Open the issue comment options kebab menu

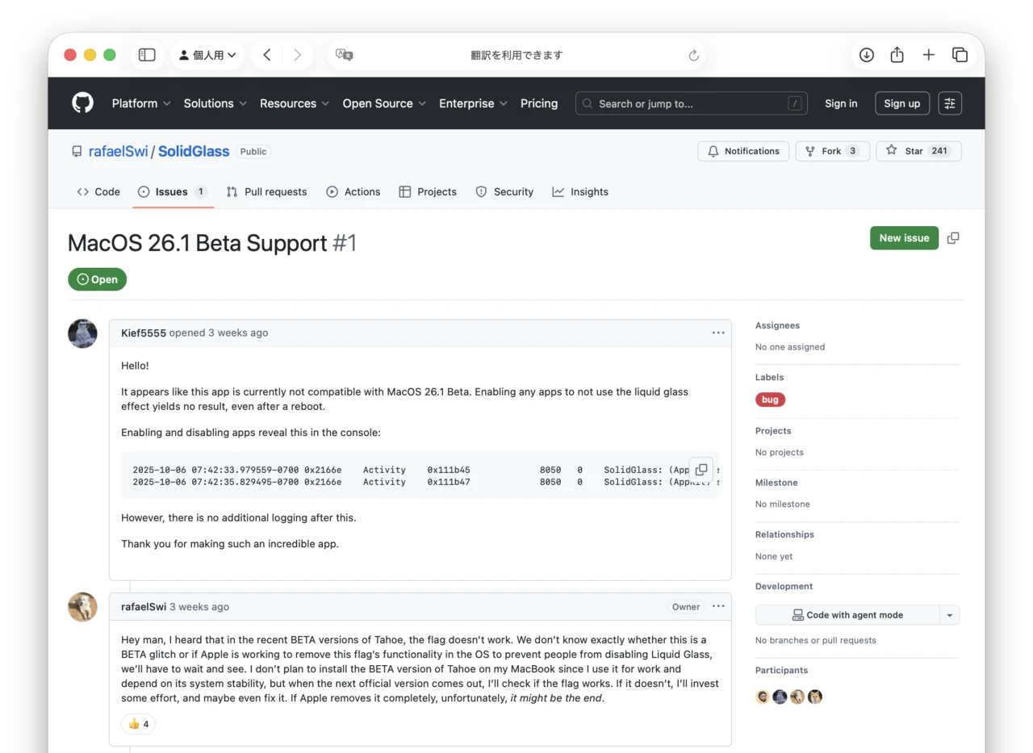pyautogui.click(x=718, y=333)
